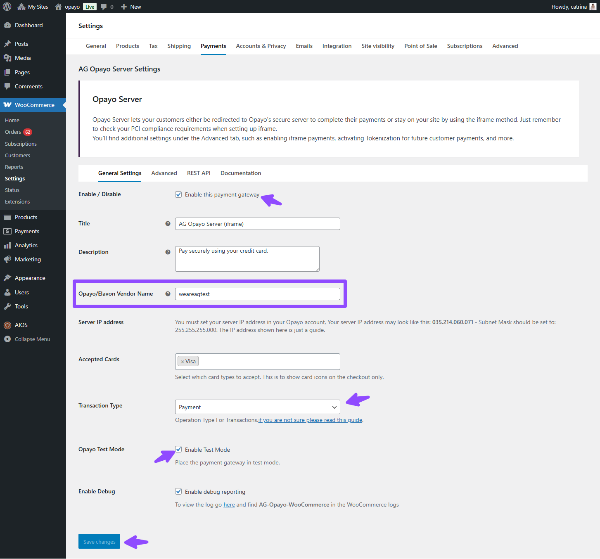Click the WordPress logo icon
Viewport: 600px width, 559px height.
[x=7, y=7]
